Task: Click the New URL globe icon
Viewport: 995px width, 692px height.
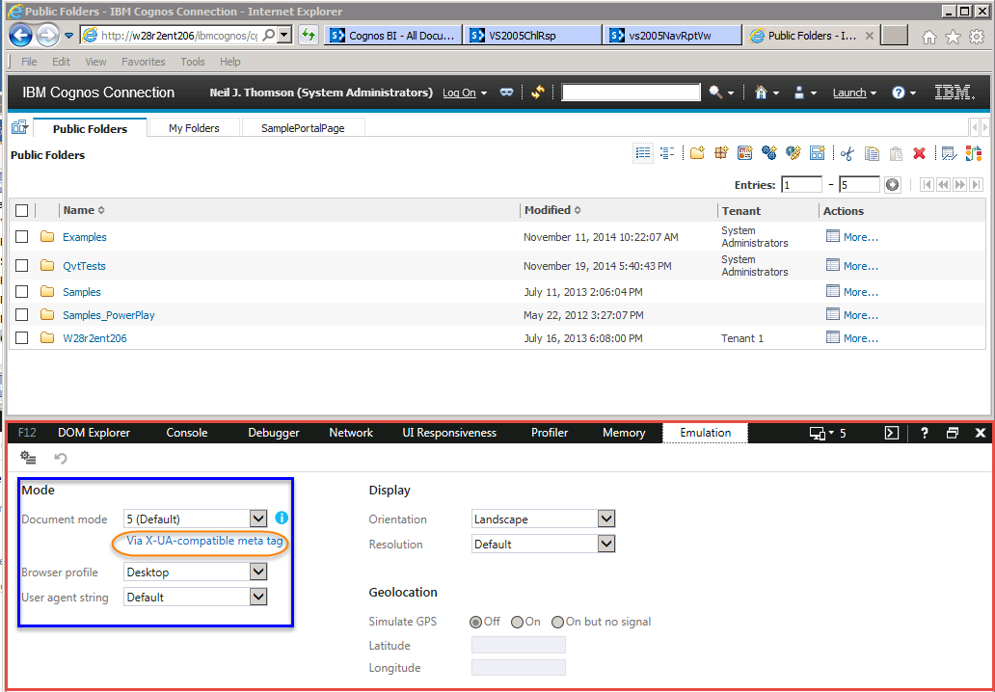Action: click(x=793, y=153)
